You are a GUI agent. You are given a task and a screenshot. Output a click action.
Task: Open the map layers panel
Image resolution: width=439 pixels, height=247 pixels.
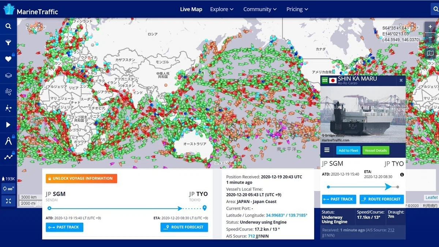pos(8,75)
